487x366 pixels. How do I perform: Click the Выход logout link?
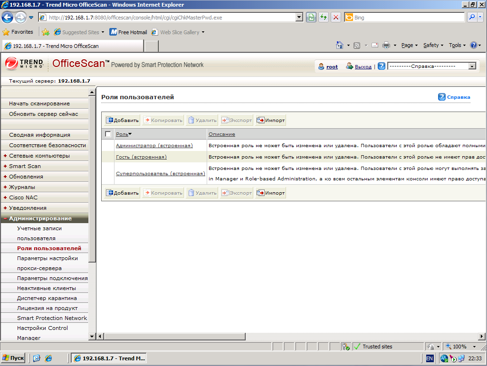363,66
